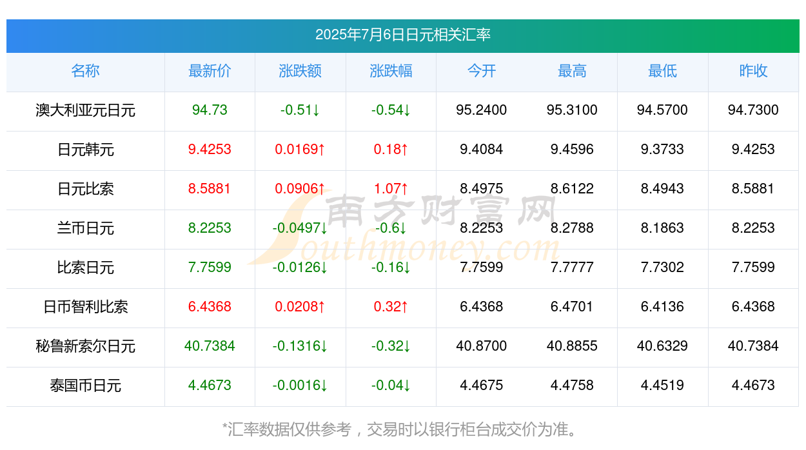The width and height of the screenshot is (806, 450).
Task: Click change amount -0.1316↓
Action: (300, 346)
